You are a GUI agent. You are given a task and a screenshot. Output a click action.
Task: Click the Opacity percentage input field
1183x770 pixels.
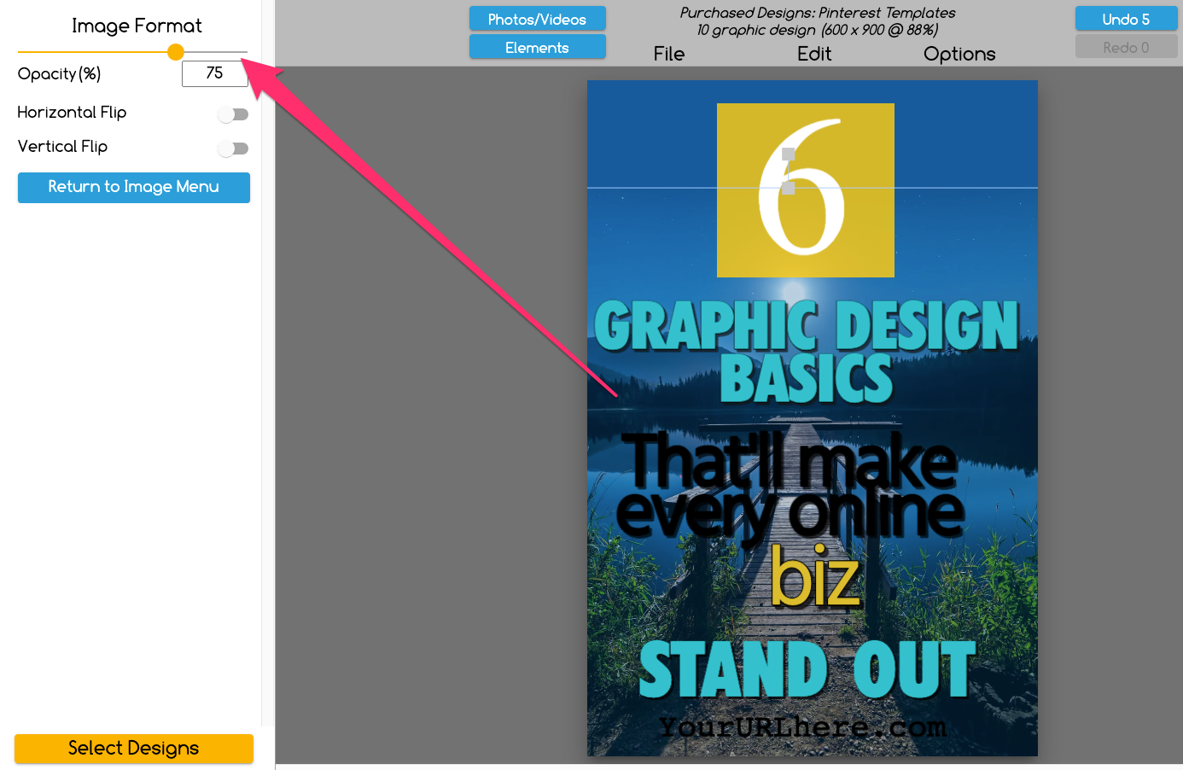click(214, 73)
